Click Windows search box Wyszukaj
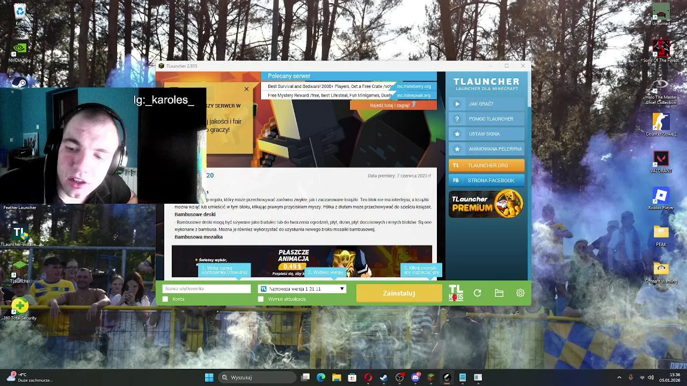The width and height of the screenshot is (687, 386). (258, 377)
